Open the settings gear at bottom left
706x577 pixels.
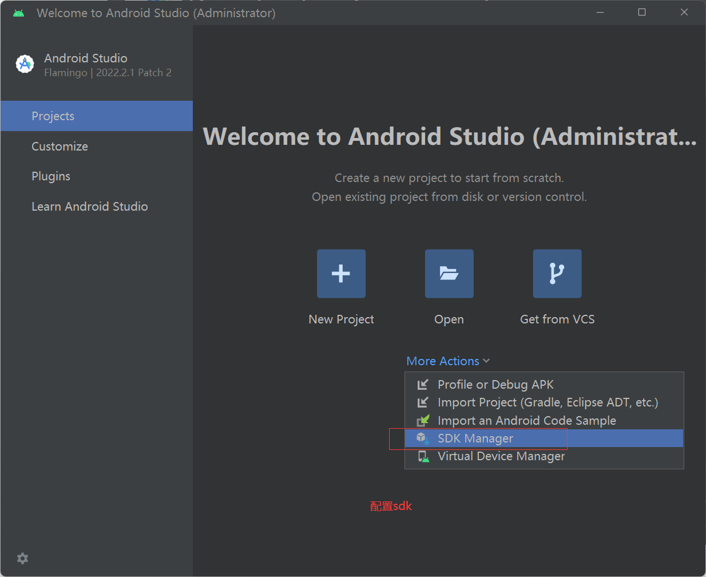(23, 558)
